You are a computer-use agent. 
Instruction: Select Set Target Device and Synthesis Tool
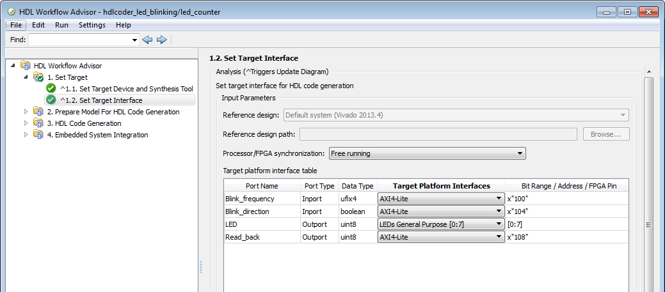click(x=126, y=88)
